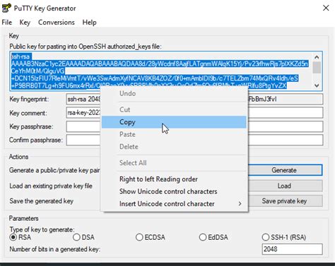Select the EdDSA key type
The height and width of the screenshot is (266, 335).
click(x=213, y=237)
